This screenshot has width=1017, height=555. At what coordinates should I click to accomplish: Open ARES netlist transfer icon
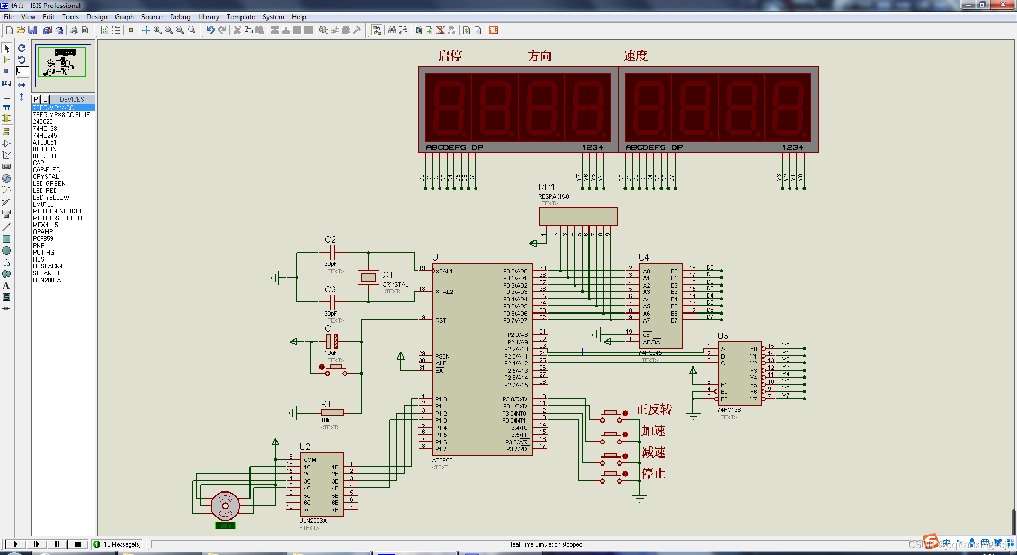tap(494, 30)
